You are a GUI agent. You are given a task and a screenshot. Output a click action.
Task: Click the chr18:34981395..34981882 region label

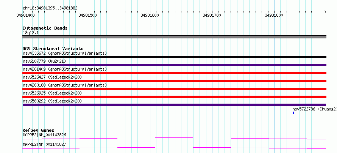(50, 8)
